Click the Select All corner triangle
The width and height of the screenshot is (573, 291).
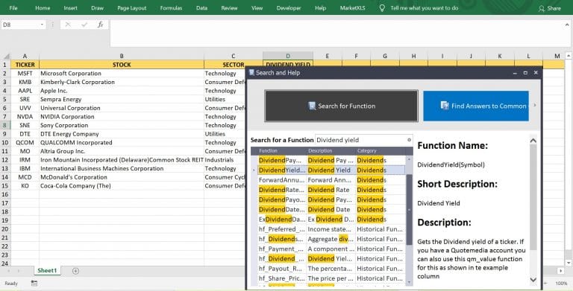(x=6, y=56)
